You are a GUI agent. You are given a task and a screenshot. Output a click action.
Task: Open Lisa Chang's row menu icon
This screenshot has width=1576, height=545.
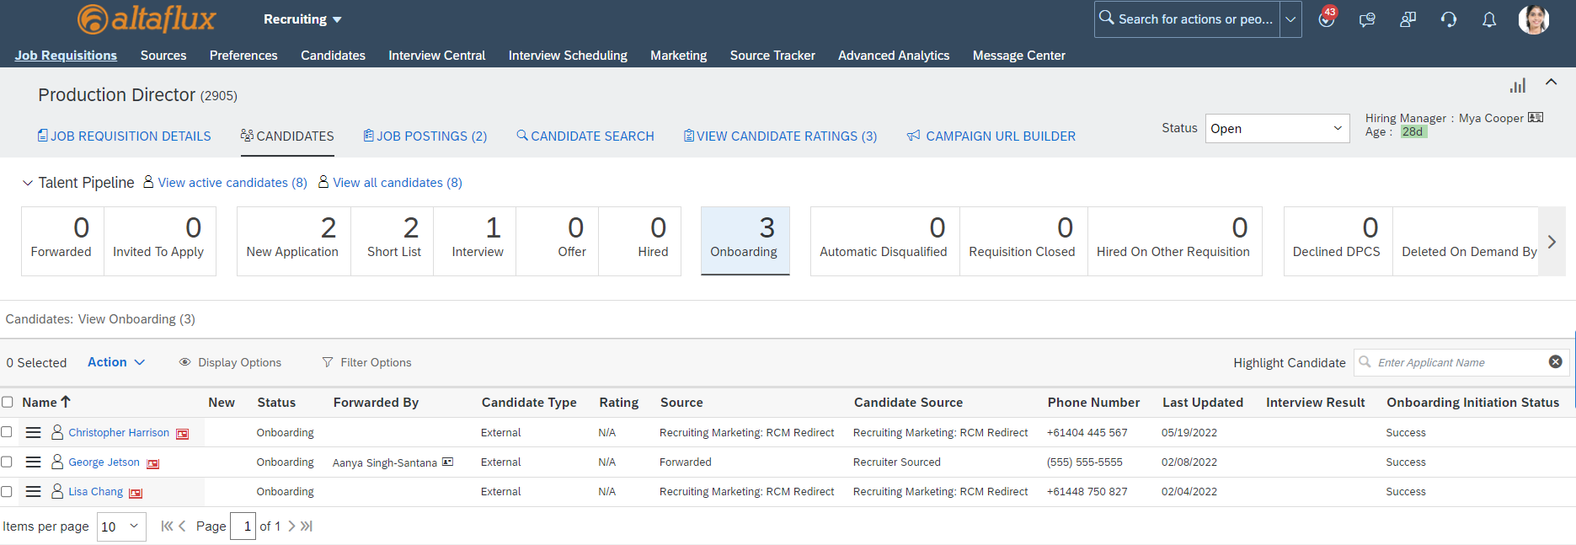click(34, 491)
